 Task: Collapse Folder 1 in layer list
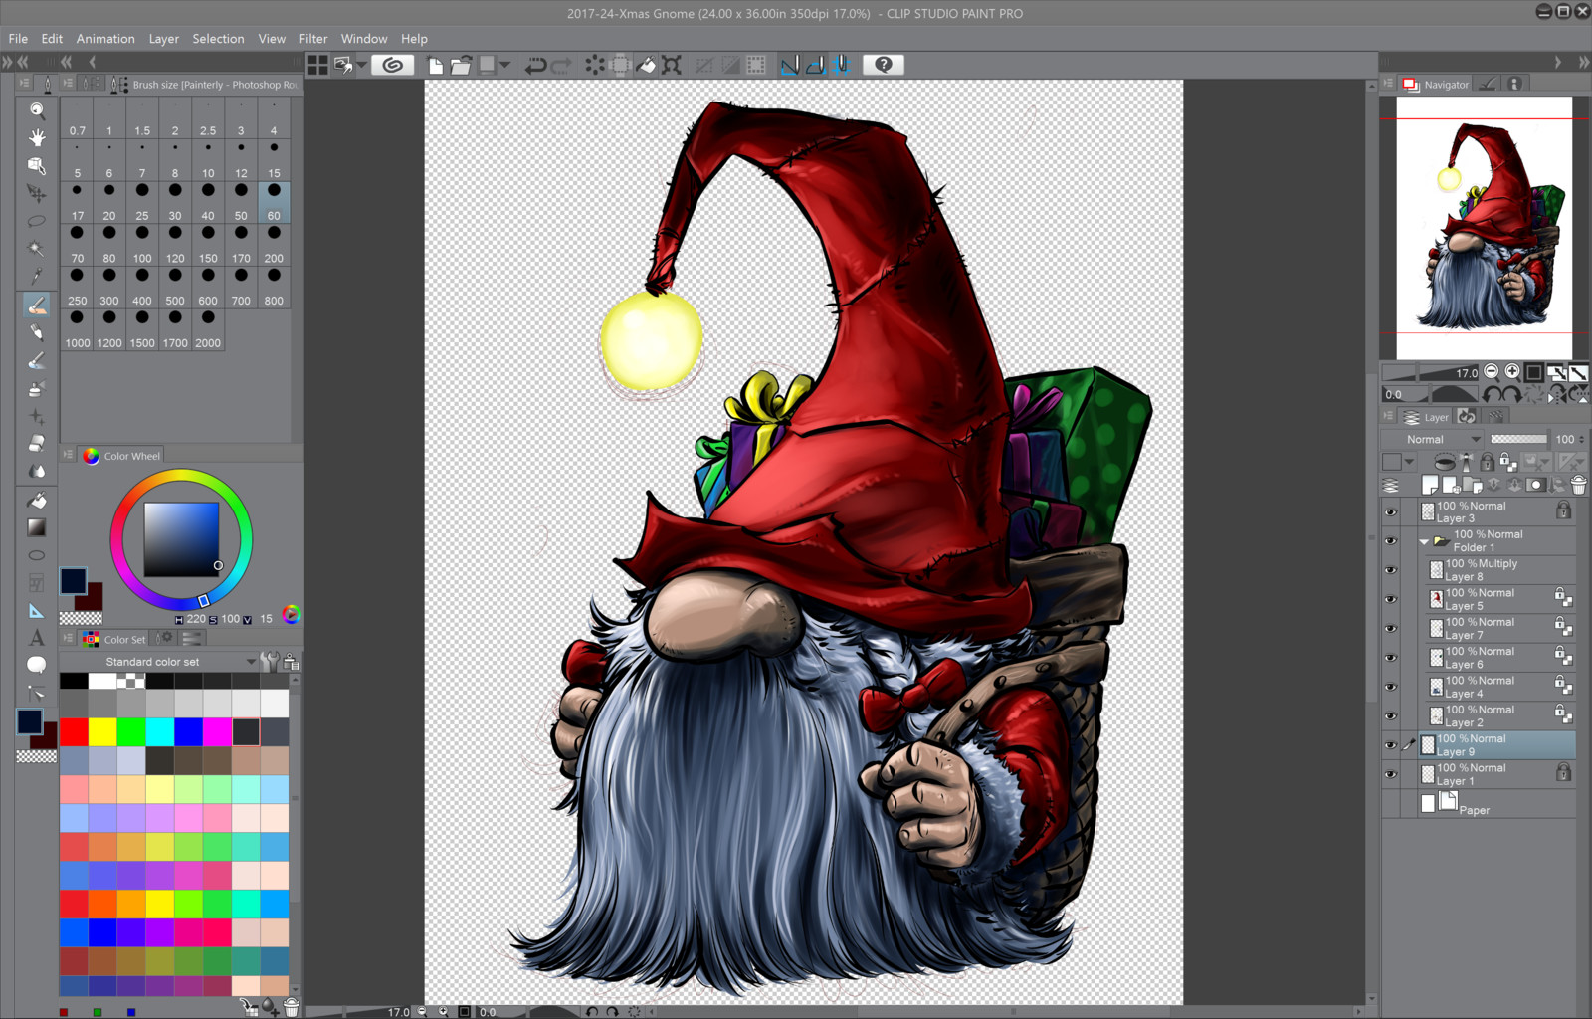(1424, 542)
